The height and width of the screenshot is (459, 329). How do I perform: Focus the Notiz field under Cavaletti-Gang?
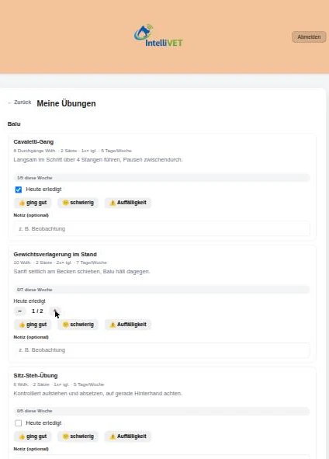162,228
